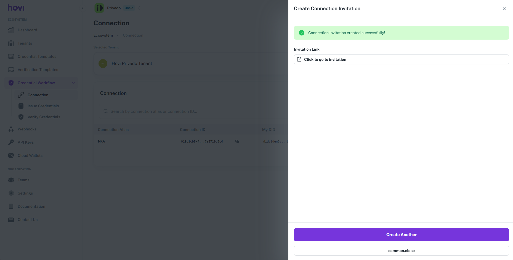Collapse the Credential Workflow menu chevron
This screenshot has height=260, width=513.
click(74, 83)
